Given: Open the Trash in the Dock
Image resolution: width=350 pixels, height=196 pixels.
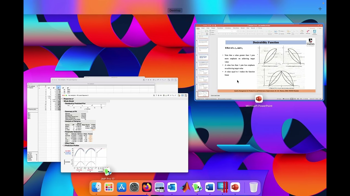Looking at the screenshot, I should coord(254,187).
